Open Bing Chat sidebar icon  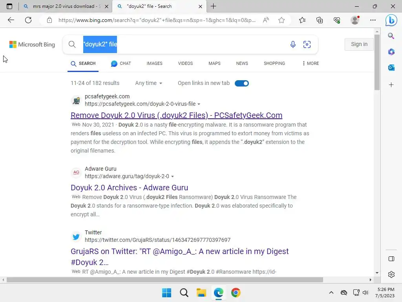pos(391,20)
